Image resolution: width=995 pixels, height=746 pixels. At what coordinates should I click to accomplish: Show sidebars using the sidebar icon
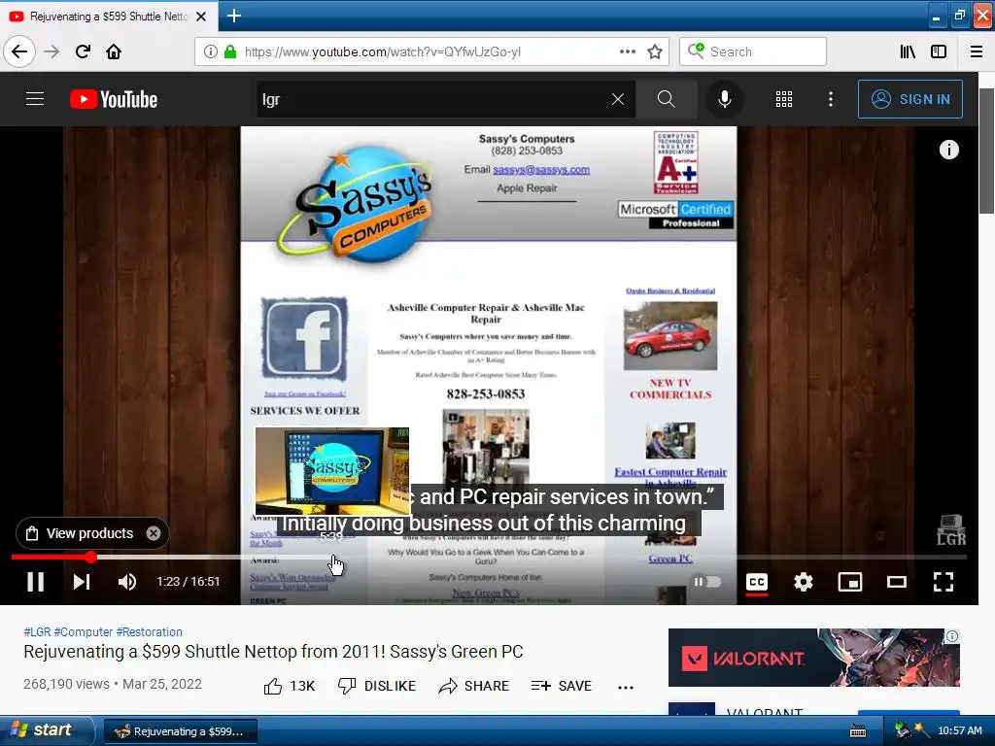coord(939,52)
